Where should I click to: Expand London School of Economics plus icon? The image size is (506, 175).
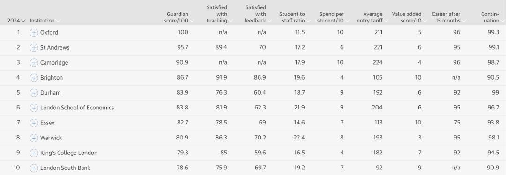pos(34,108)
